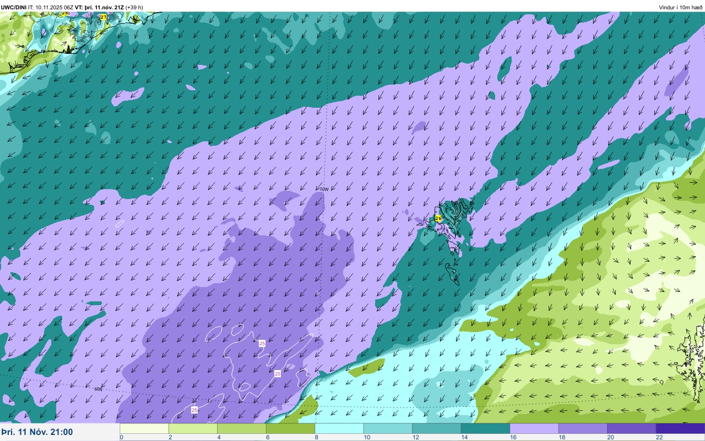Select the dark indigo 22+ legend swatch
The width and height of the screenshot is (705, 441).
point(680,428)
